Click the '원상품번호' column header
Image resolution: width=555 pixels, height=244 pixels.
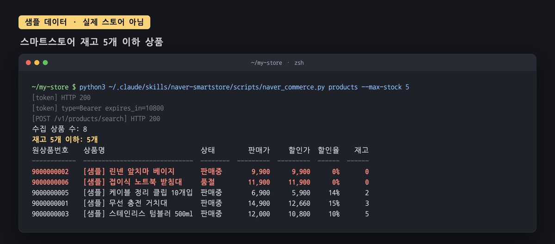50,150
